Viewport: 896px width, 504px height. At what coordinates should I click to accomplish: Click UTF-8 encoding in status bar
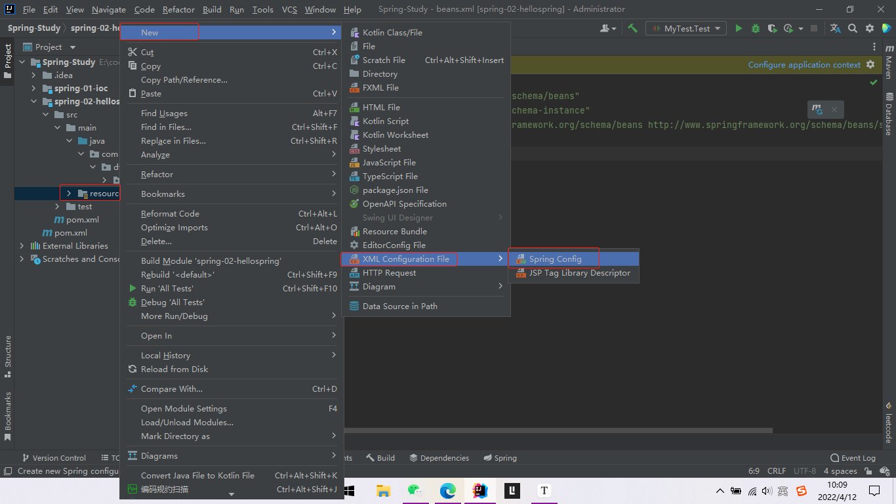pyautogui.click(x=805, y=471)
